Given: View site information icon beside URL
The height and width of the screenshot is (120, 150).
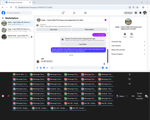Looking at the screenshot, I should (x=16, y=7).
